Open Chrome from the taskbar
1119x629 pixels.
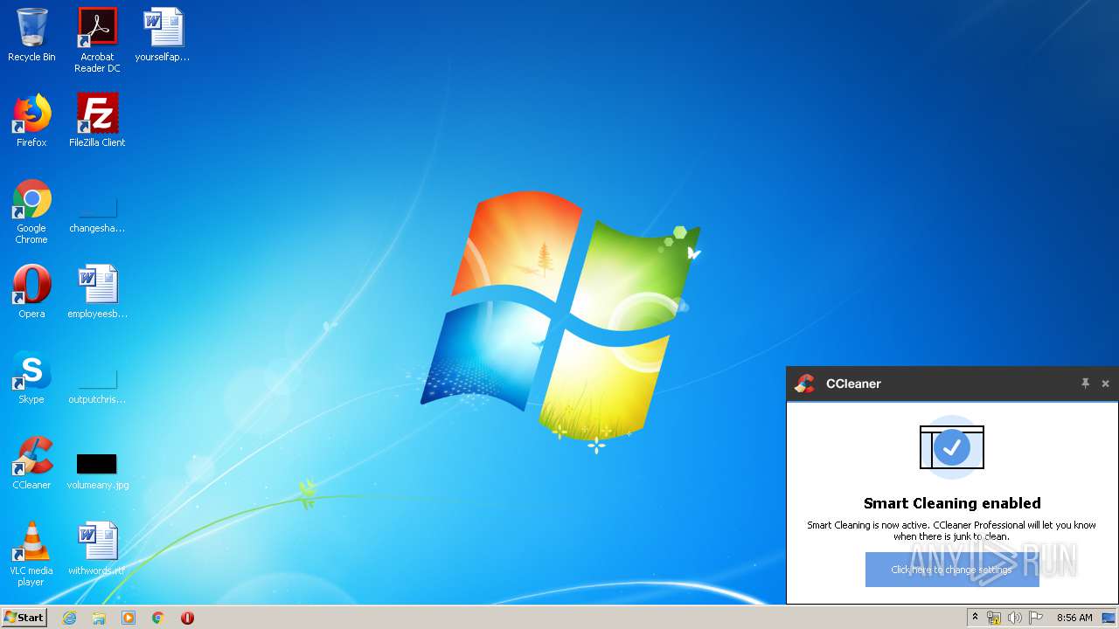coord(158,618)
